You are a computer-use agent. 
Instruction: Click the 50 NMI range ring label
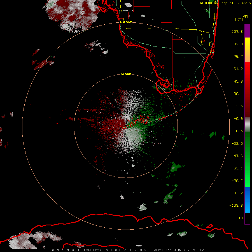(x=126, y=74)
